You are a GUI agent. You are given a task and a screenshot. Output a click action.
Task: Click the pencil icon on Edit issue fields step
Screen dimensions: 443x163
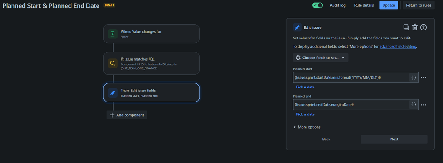point(113,93)
